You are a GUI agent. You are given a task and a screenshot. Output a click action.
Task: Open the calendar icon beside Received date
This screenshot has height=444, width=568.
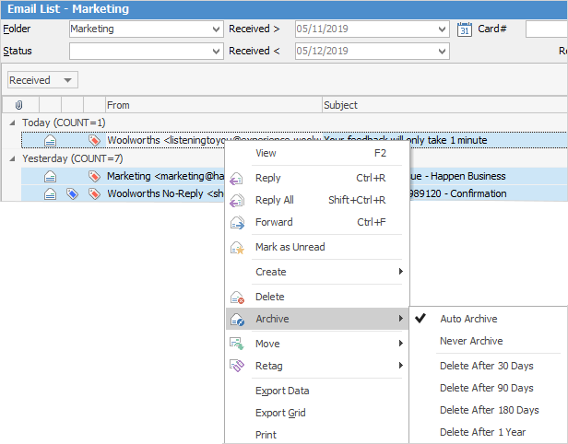click(x=465, y=29)
